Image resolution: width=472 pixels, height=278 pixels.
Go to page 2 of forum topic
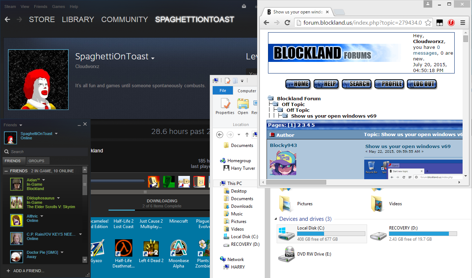pos(299,125)
